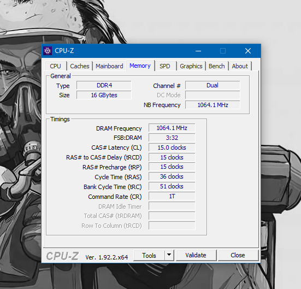
Task: Click the 16 GBytes size field
Action: (104, 95)
